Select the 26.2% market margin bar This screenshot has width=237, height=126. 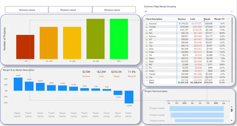click(40, 87)
